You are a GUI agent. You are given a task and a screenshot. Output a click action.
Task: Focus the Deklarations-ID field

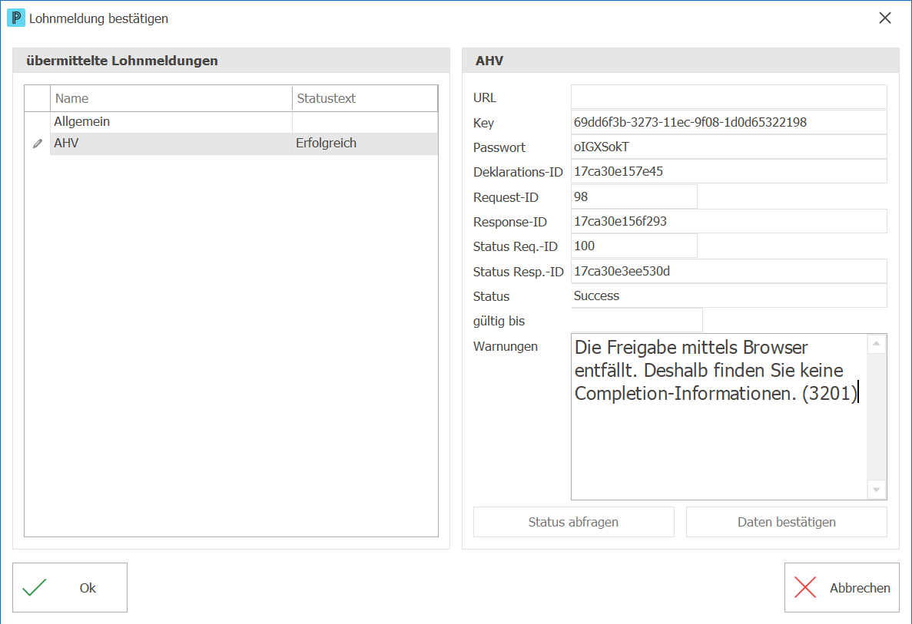pyautogui.click(x=729, y=171)
